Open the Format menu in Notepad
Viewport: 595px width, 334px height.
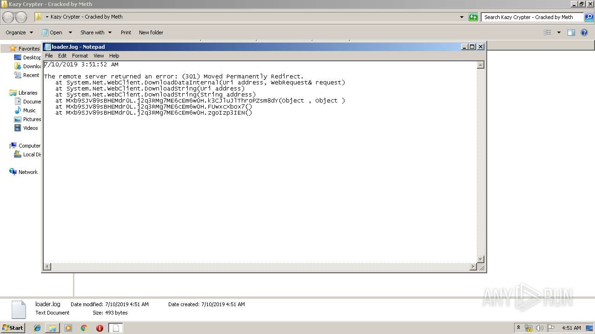tap(80, 56)
